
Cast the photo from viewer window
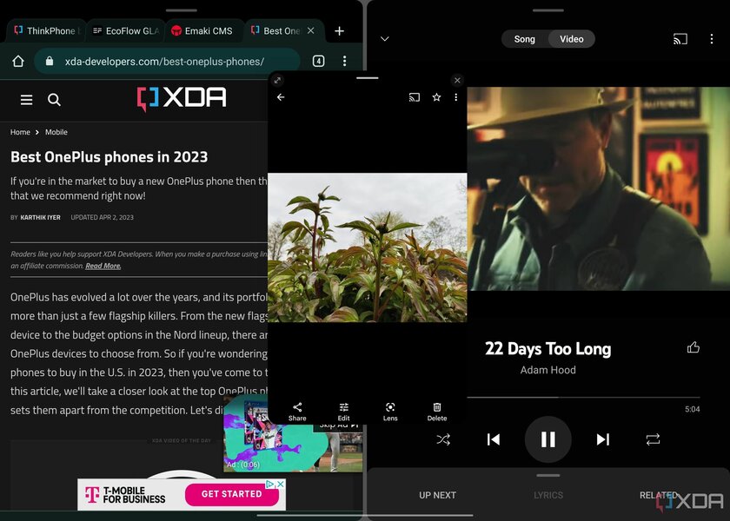415,97
